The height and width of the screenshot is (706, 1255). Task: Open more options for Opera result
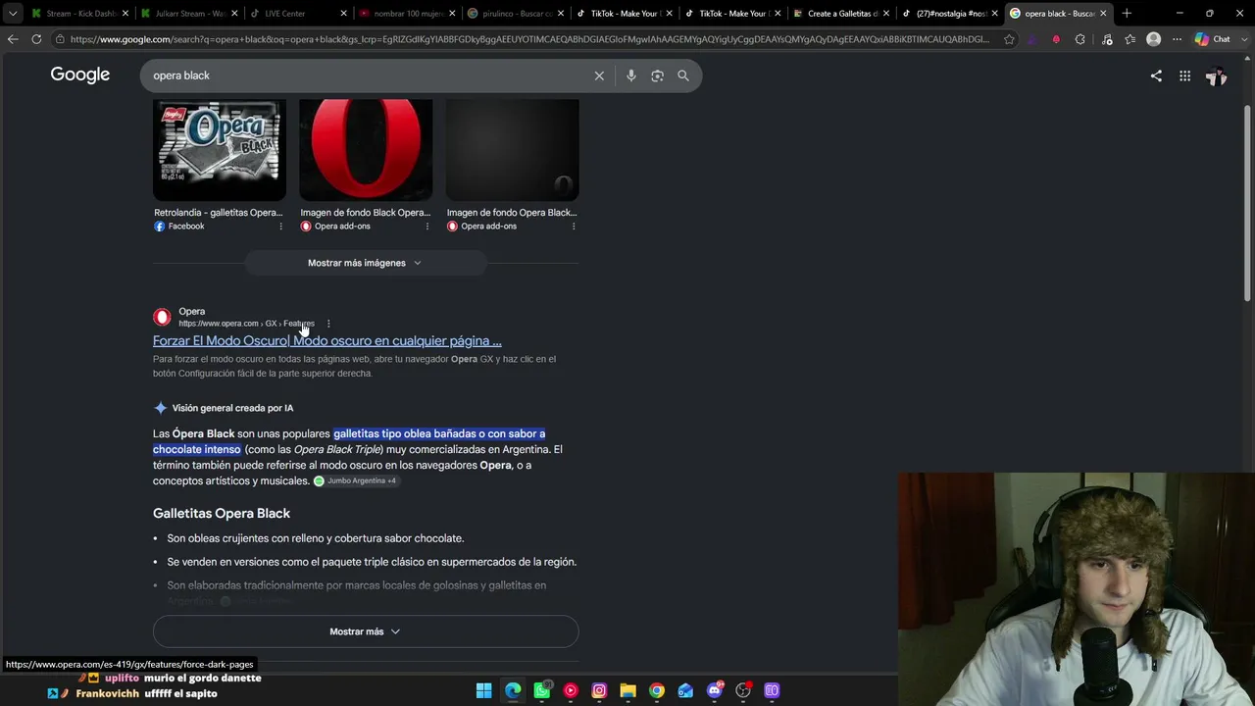pos(328,324)
